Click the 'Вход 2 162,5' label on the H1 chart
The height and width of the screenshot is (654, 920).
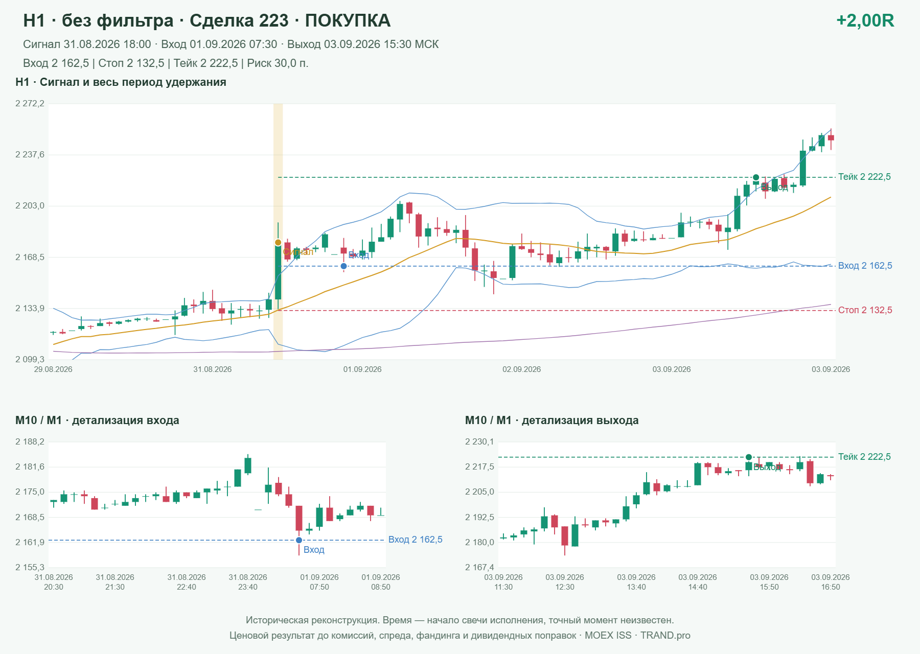865,266
